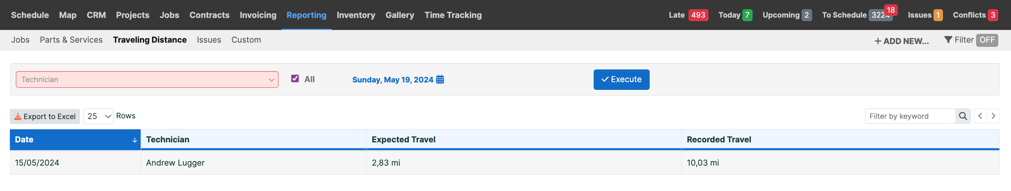
Task: Click the Filter by keyword field
Action: (x=910, y=116)
